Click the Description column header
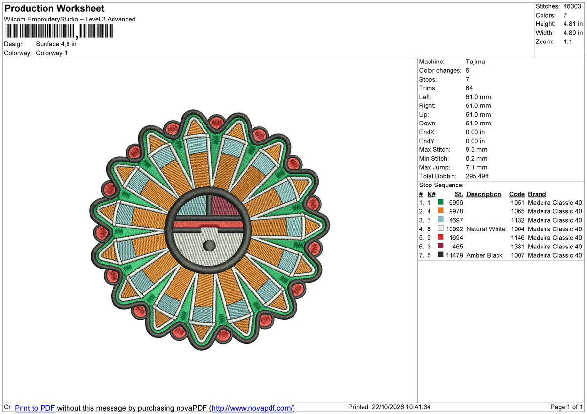The image size is (587, 414). pyautogui.click(x=484, y=194)
